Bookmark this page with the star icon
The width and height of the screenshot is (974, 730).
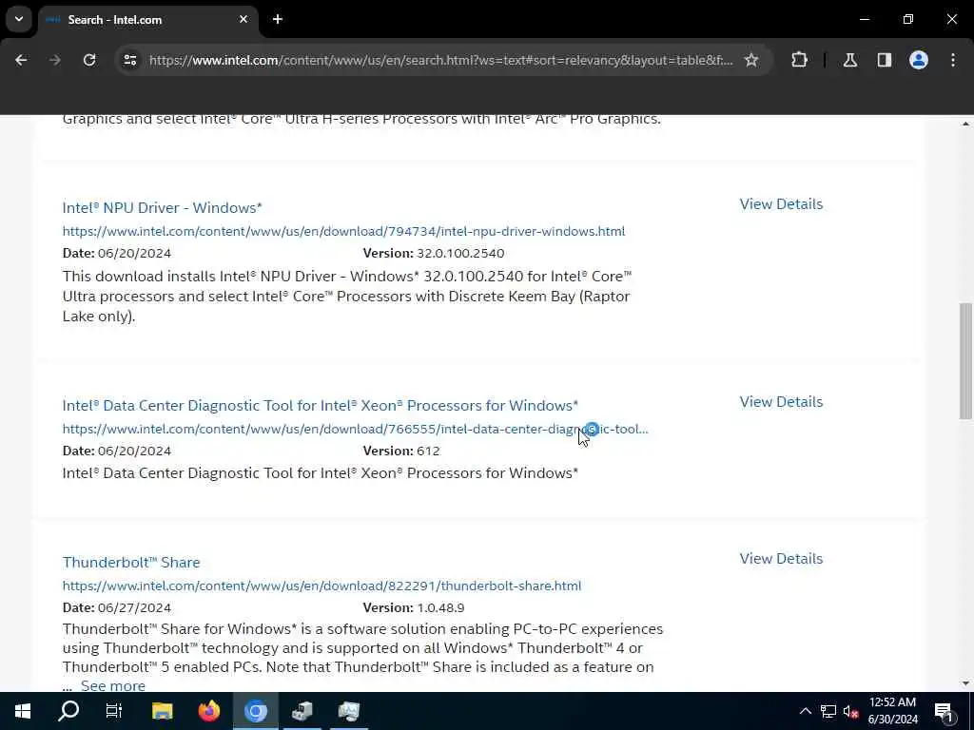(751, 60)
